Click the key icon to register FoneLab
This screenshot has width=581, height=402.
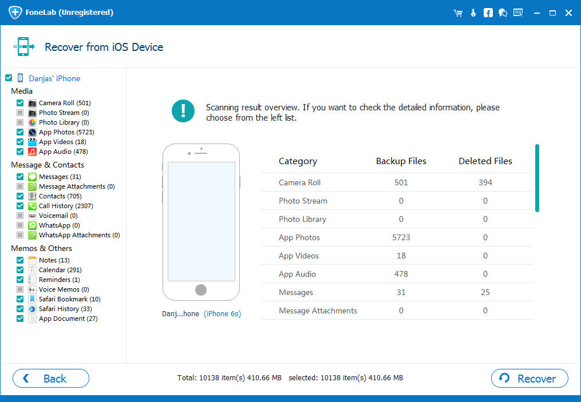coord(473,12)
